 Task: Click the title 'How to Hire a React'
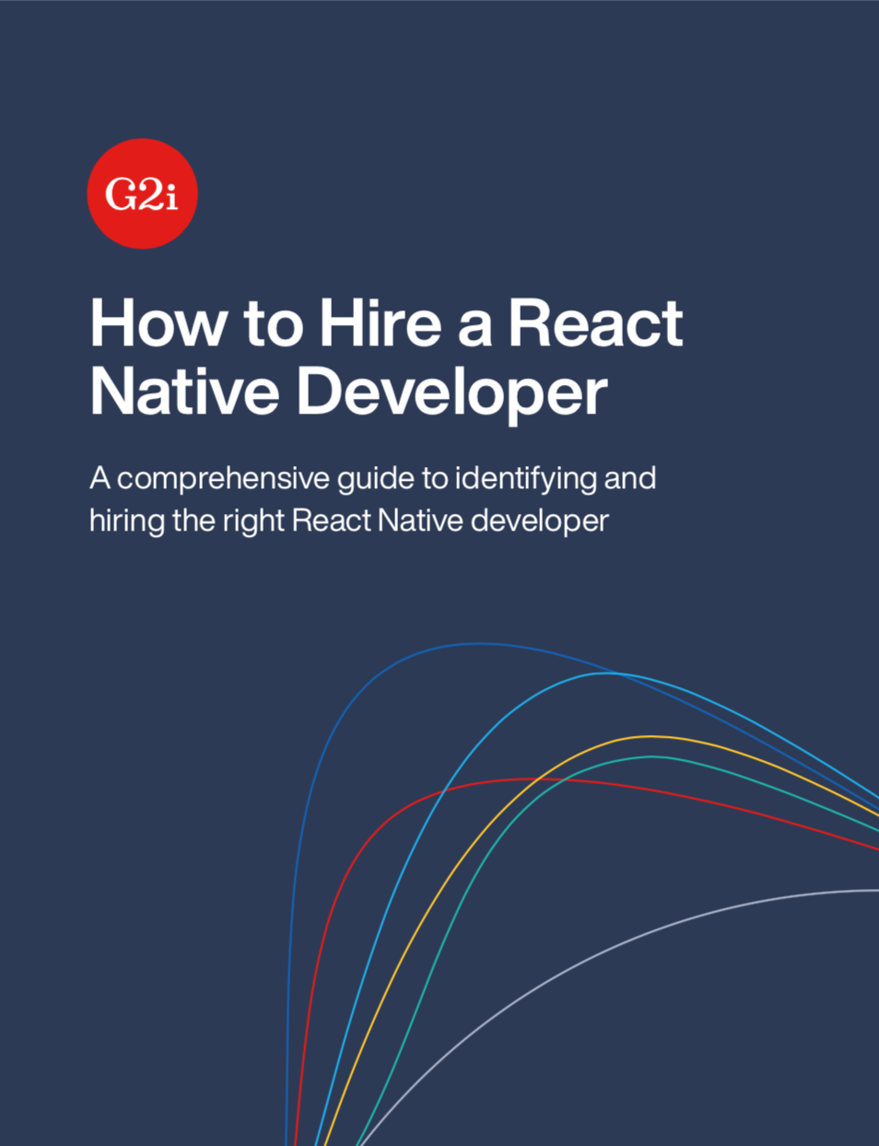point(387,323)
